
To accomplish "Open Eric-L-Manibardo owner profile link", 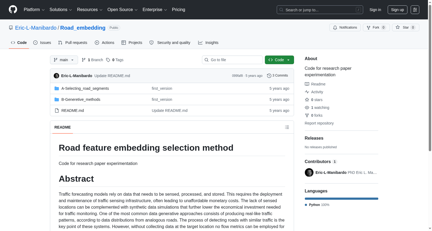I will 36,28.
